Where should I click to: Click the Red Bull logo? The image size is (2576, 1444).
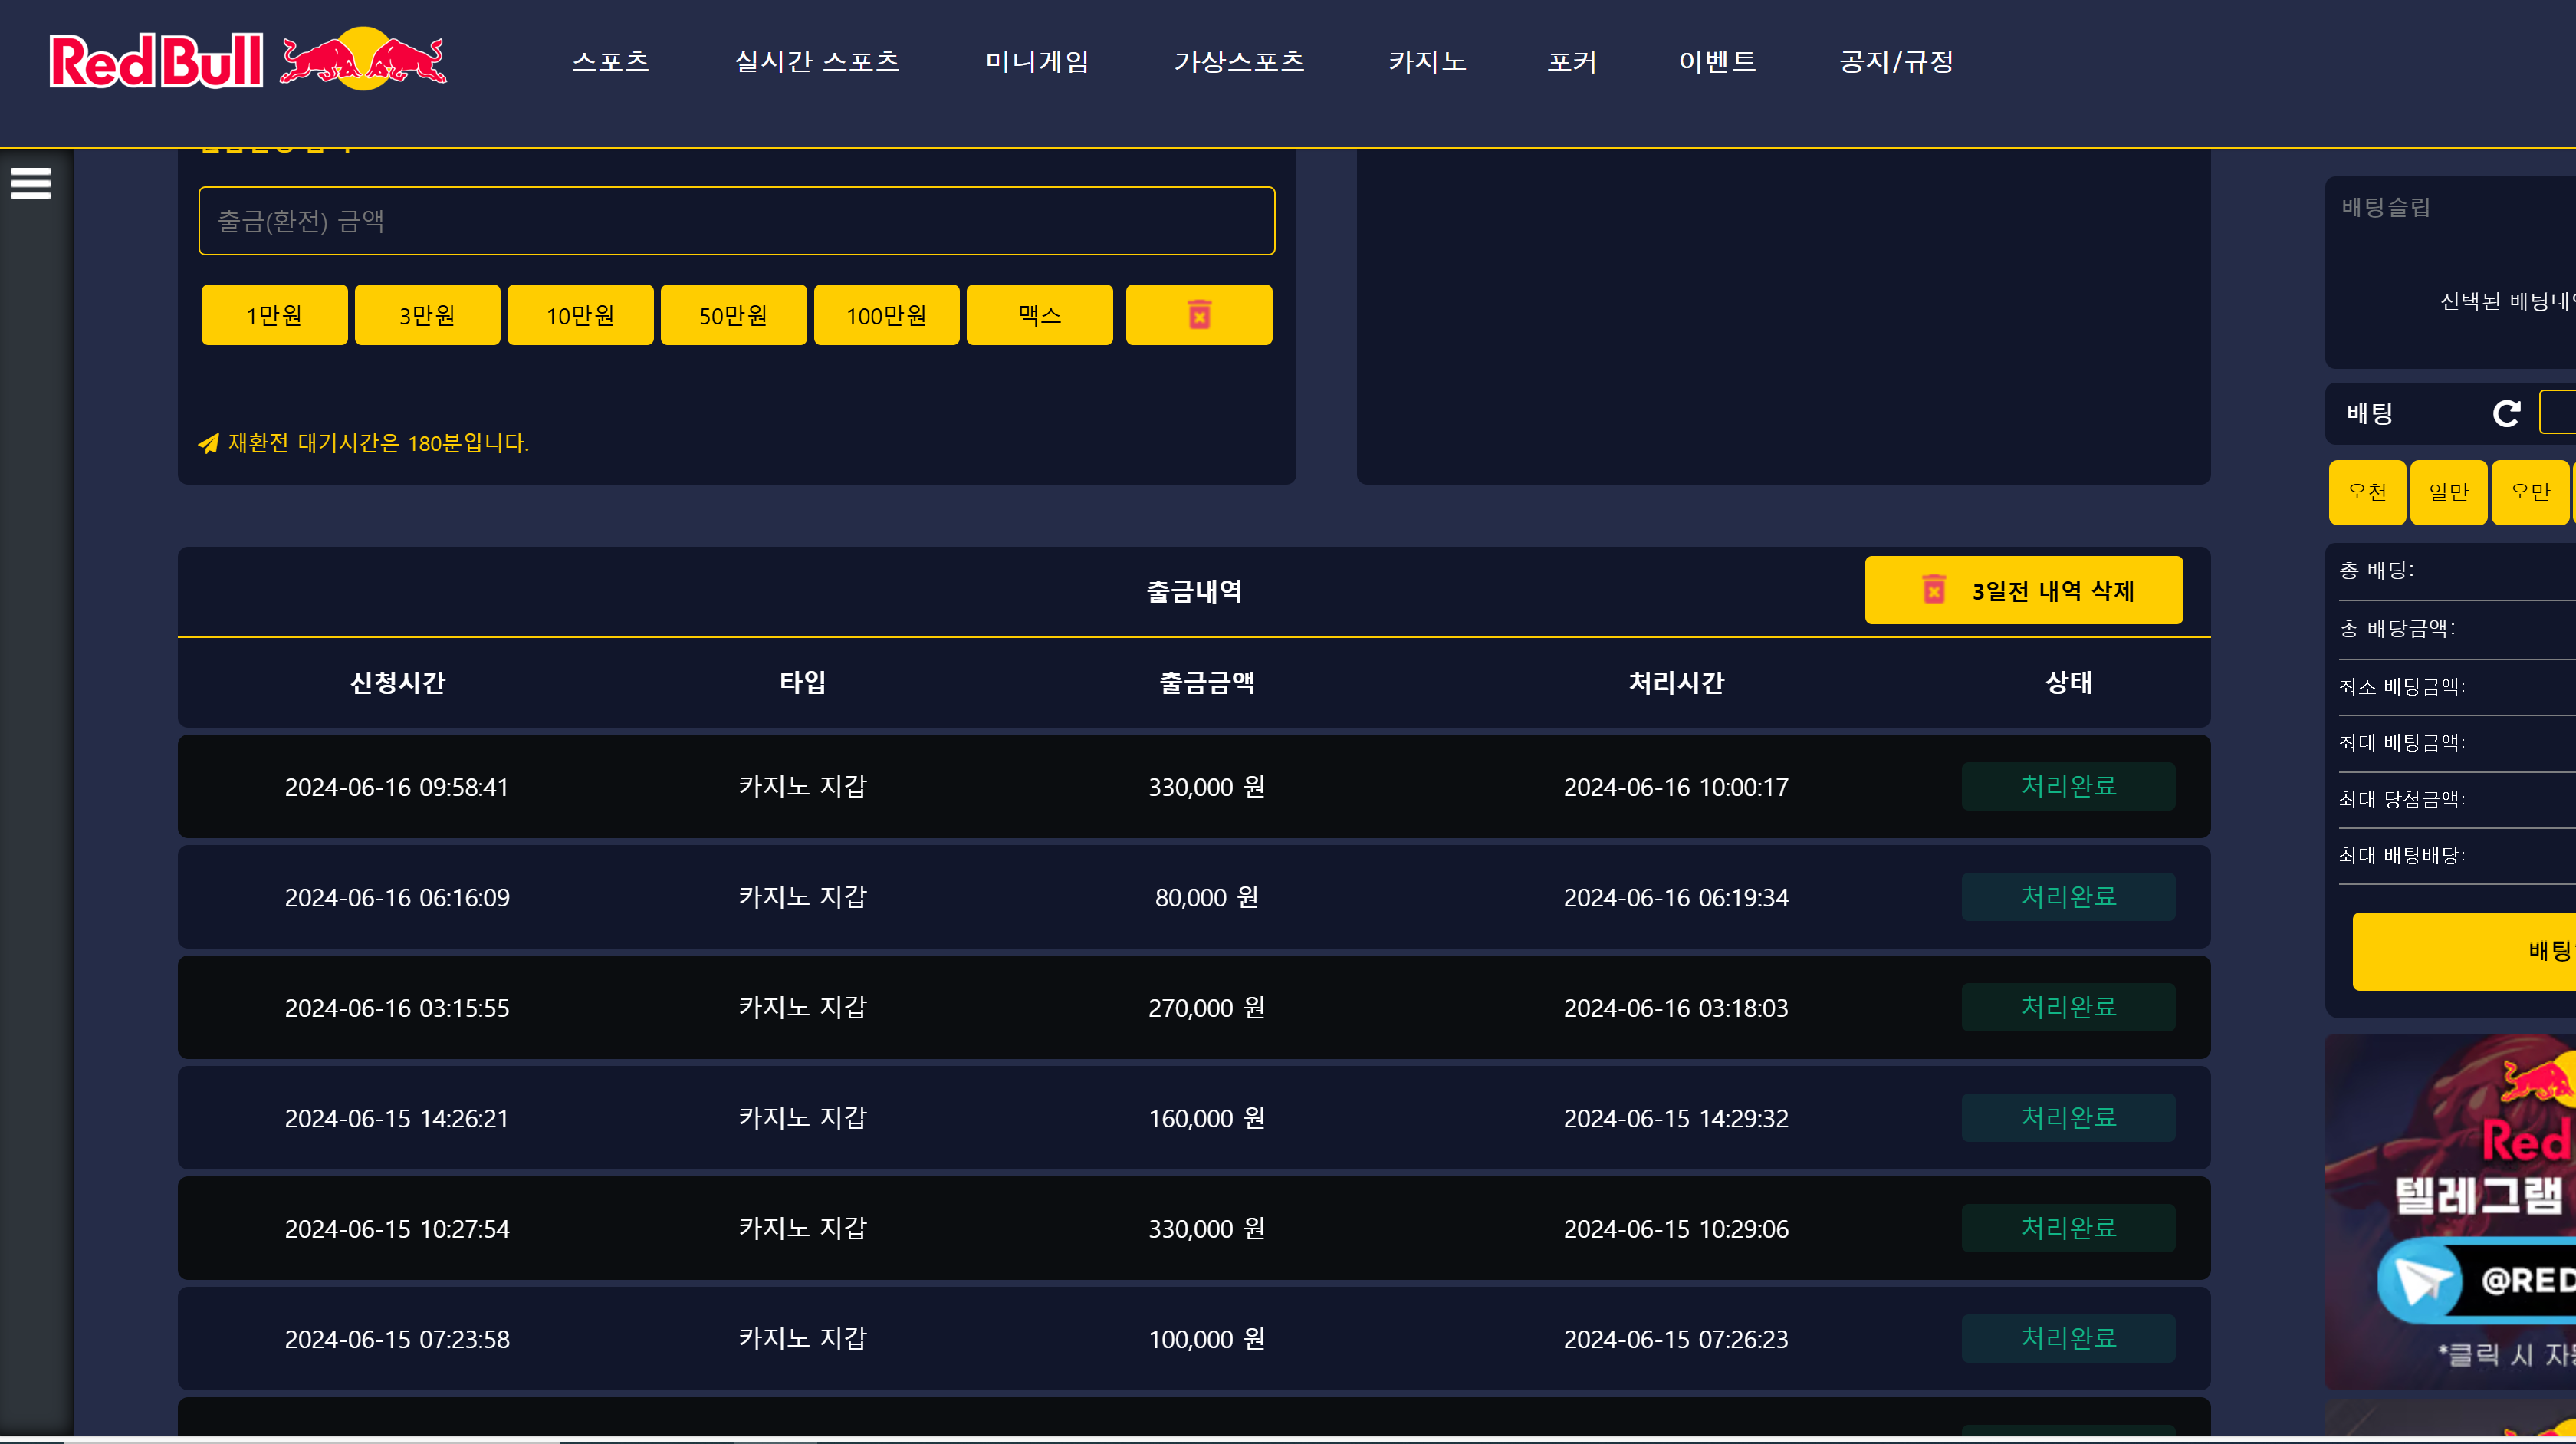click(x=248, y=61)
